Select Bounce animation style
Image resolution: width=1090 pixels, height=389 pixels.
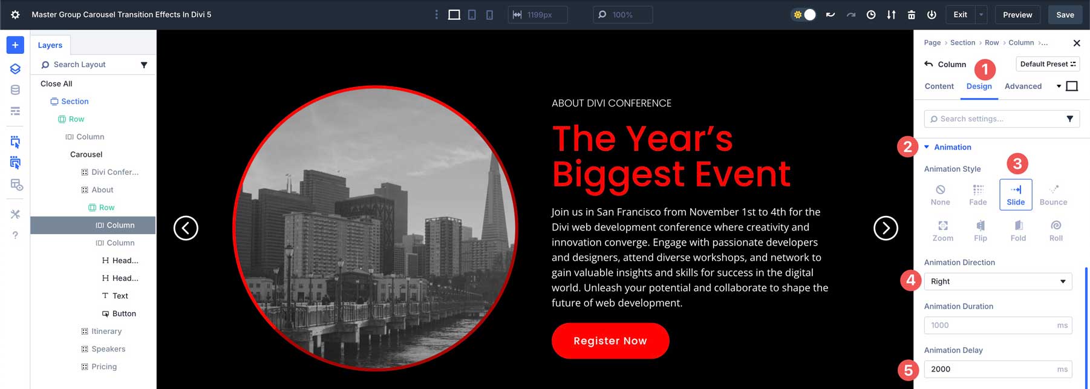[x=1053, y=195]
